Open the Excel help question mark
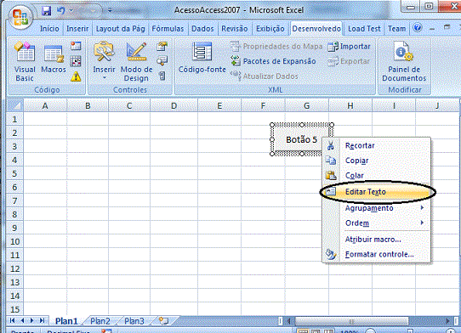The width and height of the screenshot is (461, 333). point(418,28)
